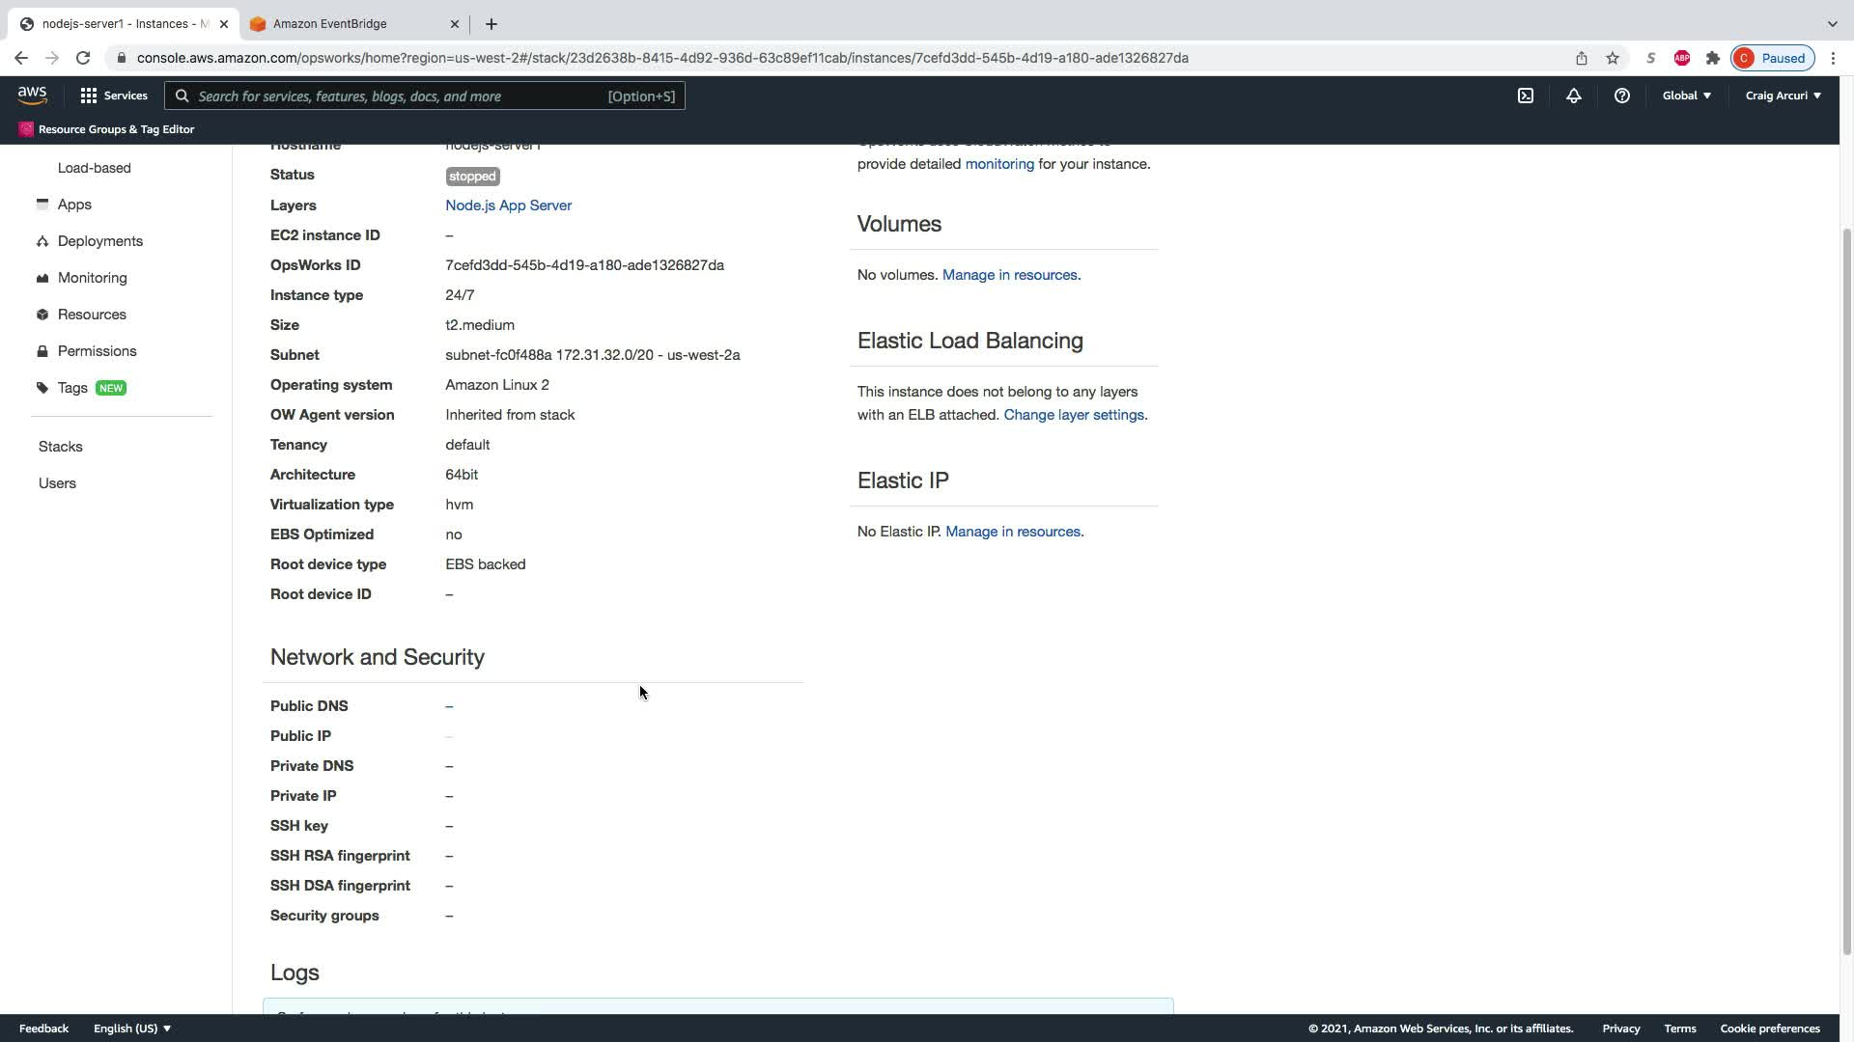Click the page vertical scrollbar
This screenshot has width=1854, height=1042.
tap(1846, 579)
